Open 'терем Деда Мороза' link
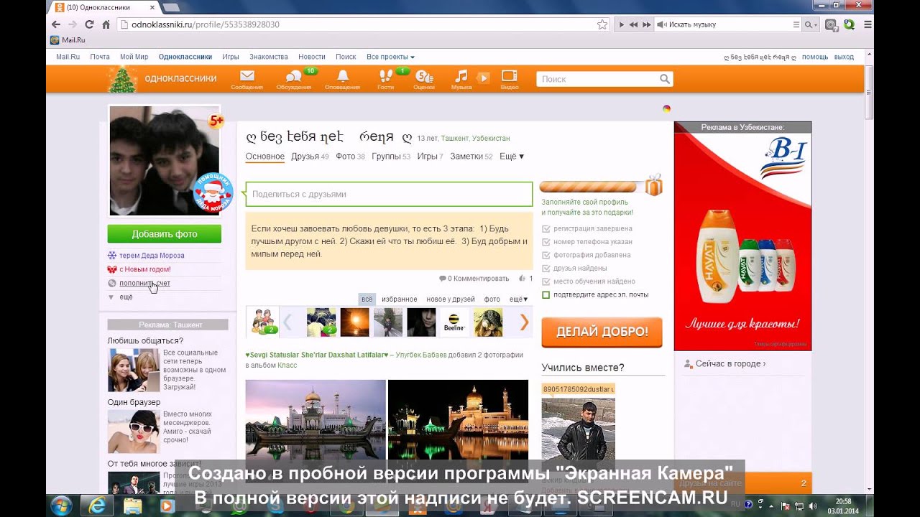Viewport: 920px width, 517px height. click(152, 256)
